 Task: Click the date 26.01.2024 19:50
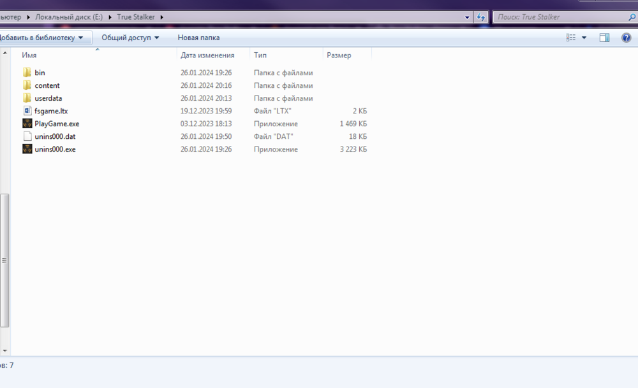click(x=206, y=136)
